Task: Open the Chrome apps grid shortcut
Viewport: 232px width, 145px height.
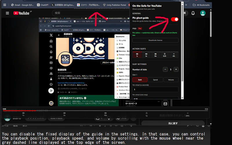Action: (x=5, y=5)
